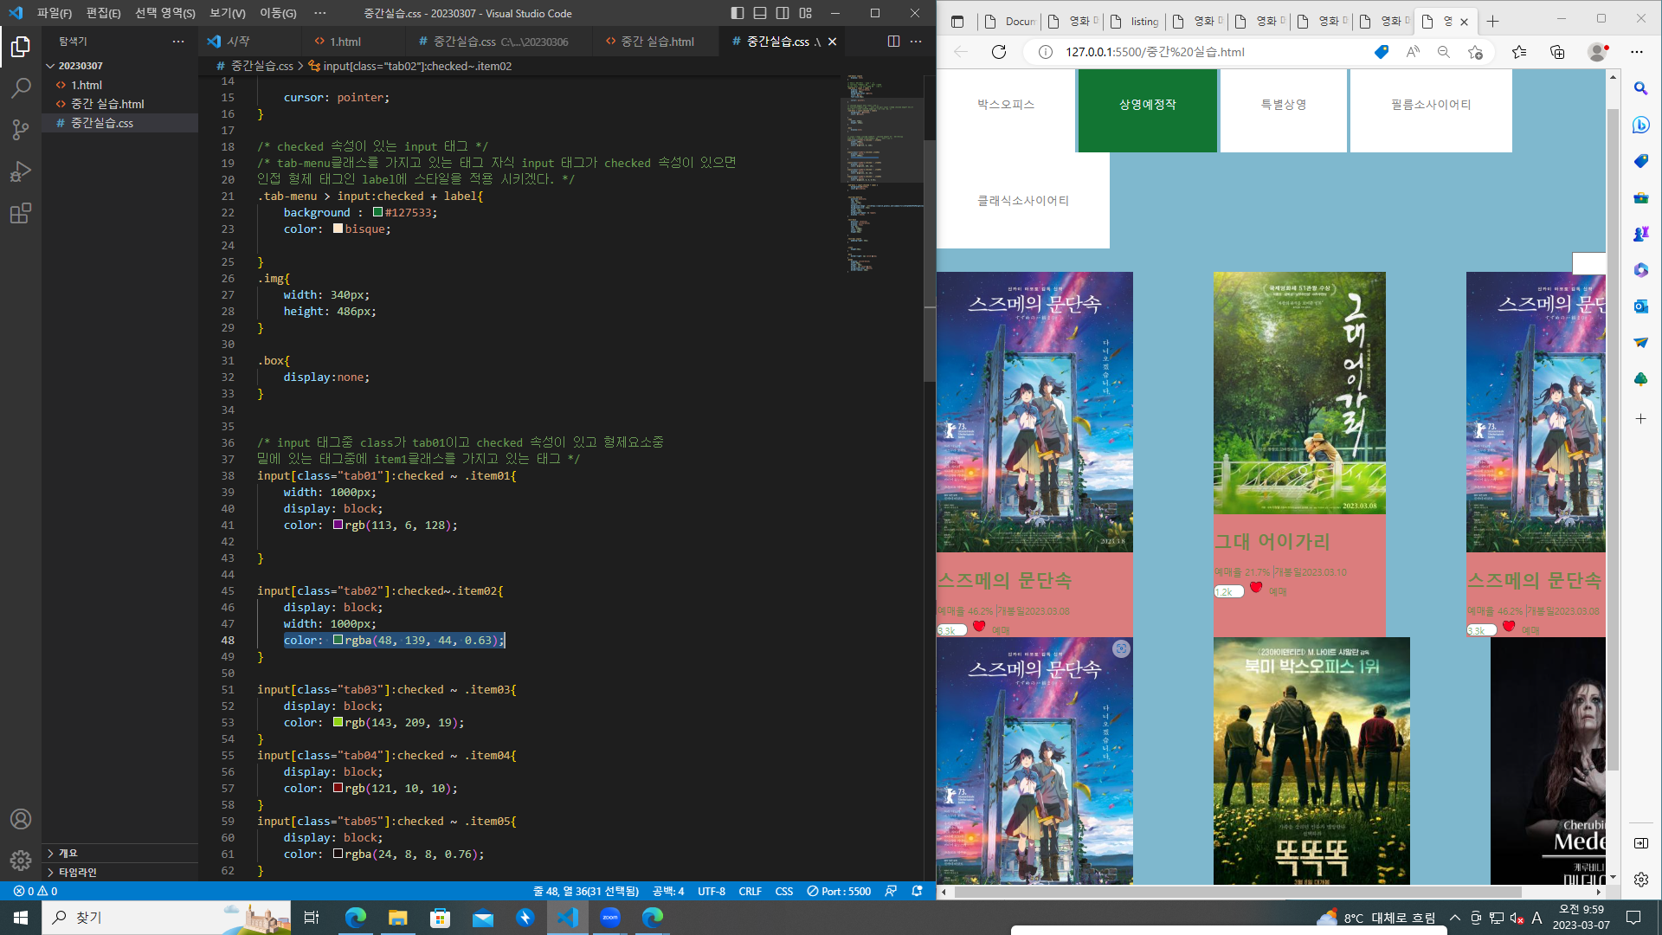Change CRLF end of line setting
Screen dimensions: 1662x935
click(750, 891)
